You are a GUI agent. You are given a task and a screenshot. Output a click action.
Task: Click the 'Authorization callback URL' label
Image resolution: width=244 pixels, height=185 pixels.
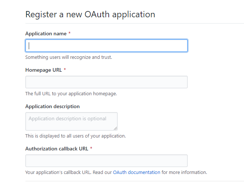coord(57,149)
